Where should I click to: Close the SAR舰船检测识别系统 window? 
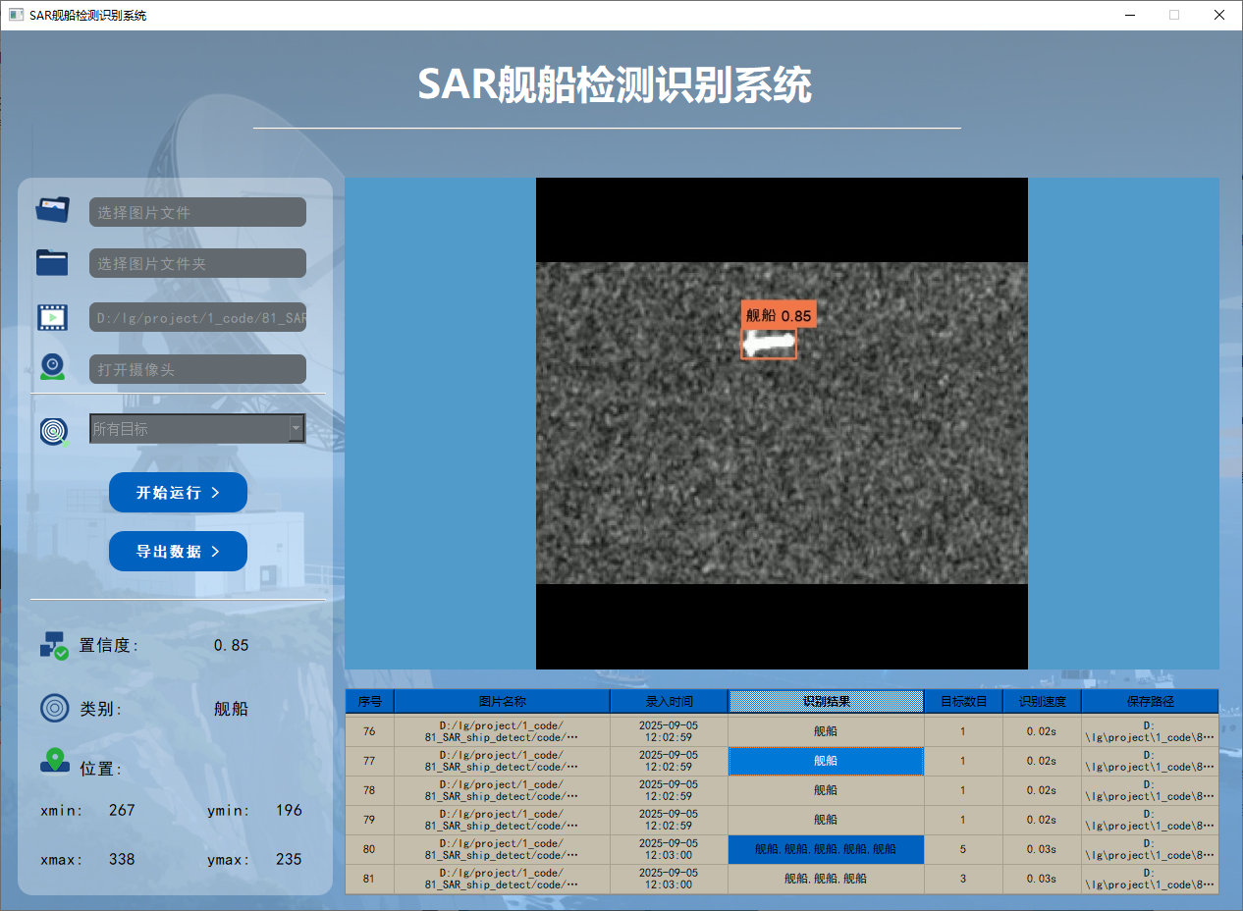pyautogui.click(x=1219, y=15)
